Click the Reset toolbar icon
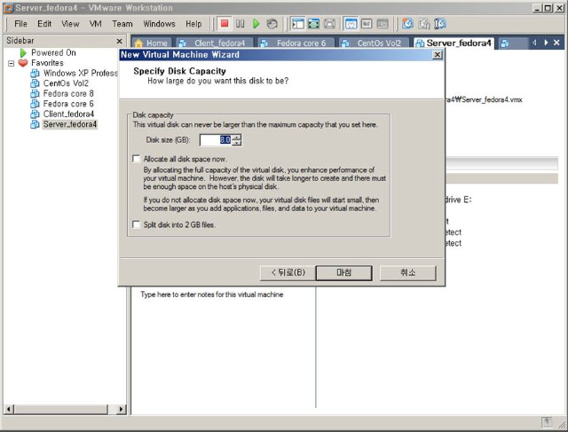The width and height of the screenshot is (568, 432). click(272, 24)
